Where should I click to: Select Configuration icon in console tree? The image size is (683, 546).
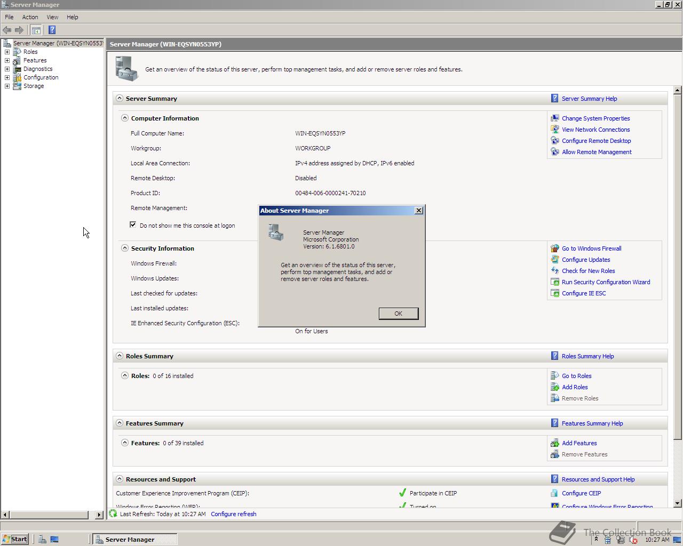17,77
